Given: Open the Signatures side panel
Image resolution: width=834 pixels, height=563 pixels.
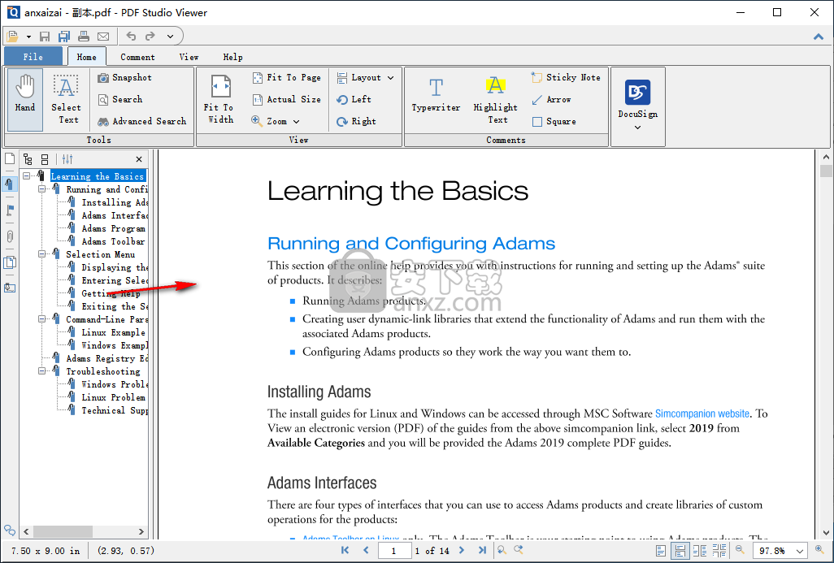Looking at the screenshot, I should pyautogui.click(x=10, y=288).
